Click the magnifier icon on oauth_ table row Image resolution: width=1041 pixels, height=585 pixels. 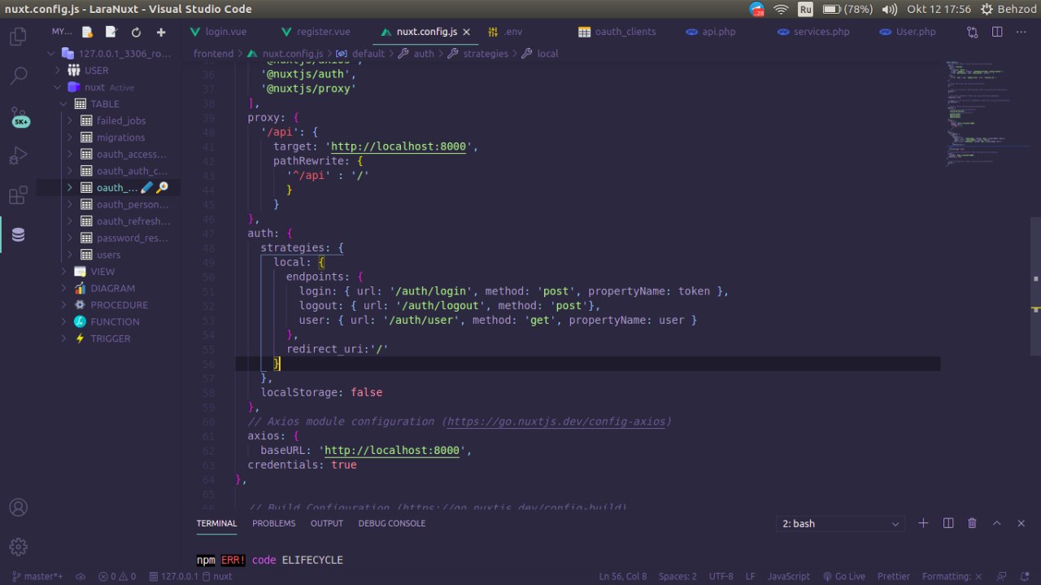coord(162,187)
